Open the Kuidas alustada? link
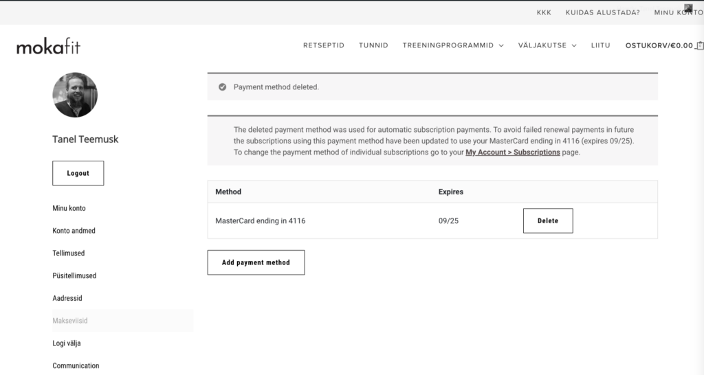Viewport: 704px width, 375px height. point(602,12)
